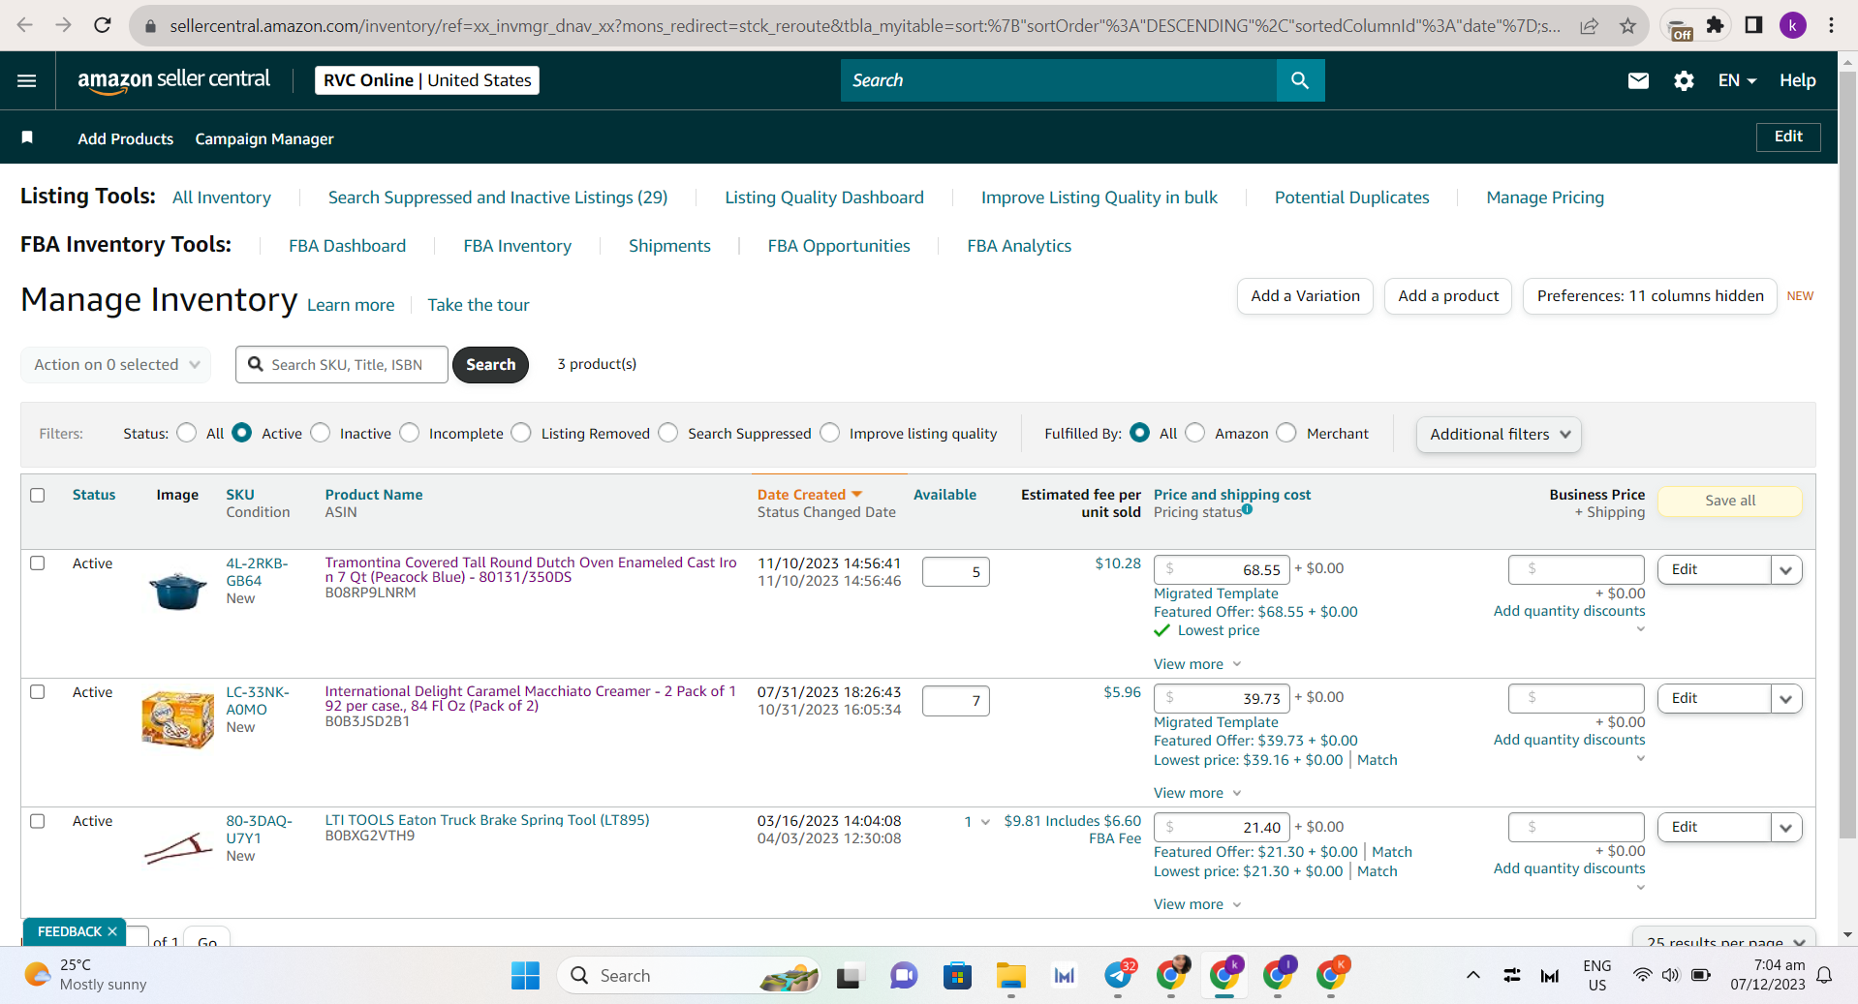
Task: Open Windows Start menu
Action: click(x=525, y=975)
